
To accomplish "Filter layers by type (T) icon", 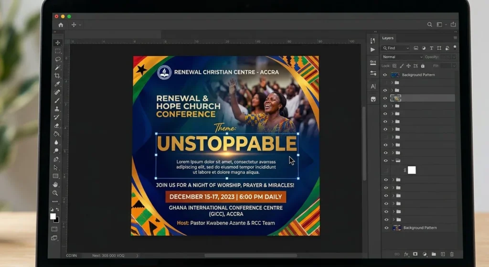I will pyautogui.click(x=431, y=48).
